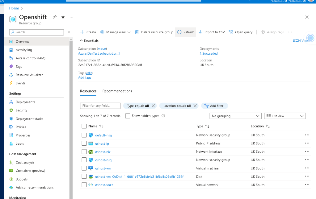The height and width of the screenshot is (199, 316).
Task: Check the oshost-nic row checkbox
Action: 84,151
